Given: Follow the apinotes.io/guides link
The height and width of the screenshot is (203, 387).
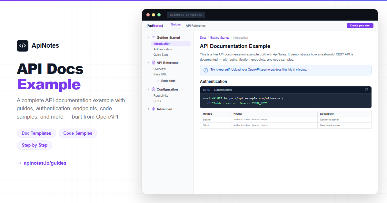Looking at the screenshot, I should coord(45,163).
